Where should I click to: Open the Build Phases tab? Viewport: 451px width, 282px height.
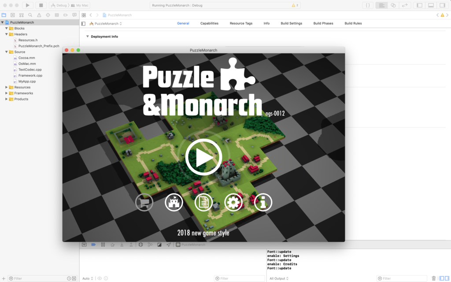point(323,23)
